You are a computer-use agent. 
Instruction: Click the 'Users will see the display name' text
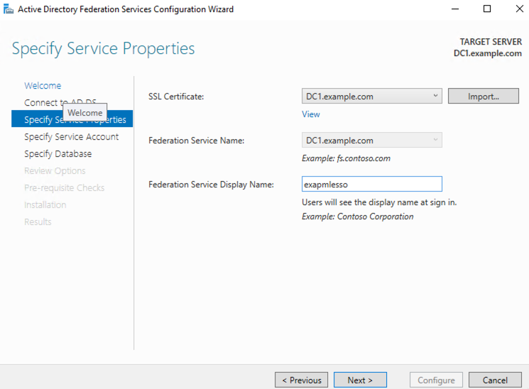[379, 202]
